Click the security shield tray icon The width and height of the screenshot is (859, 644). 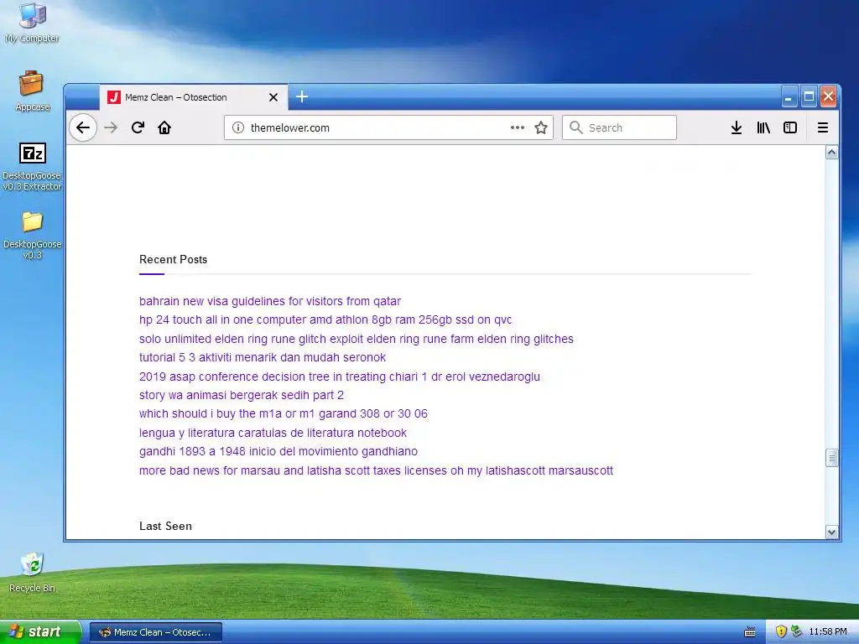[x=781, y=632]
